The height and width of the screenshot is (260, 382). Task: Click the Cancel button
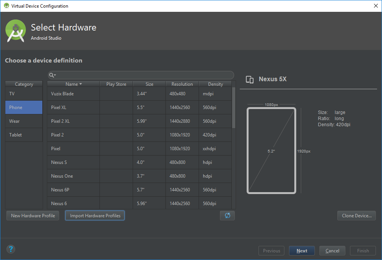332,251
